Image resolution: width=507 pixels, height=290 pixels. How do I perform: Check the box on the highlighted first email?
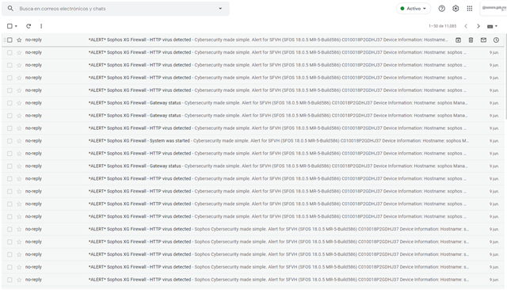click(x=10, y=40)
